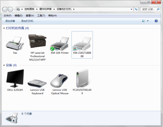This screenshot has width=163, height=127.
Task: Open the view options dropdown arrow
Action: (148, 21)
